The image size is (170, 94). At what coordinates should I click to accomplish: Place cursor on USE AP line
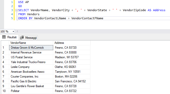[x=24, y=2]
